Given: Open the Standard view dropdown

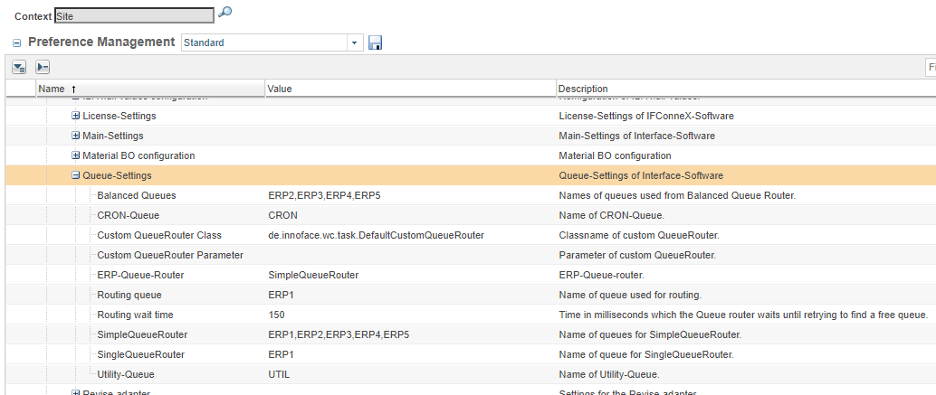Looking at the screenshot, I should pos(354,42).
